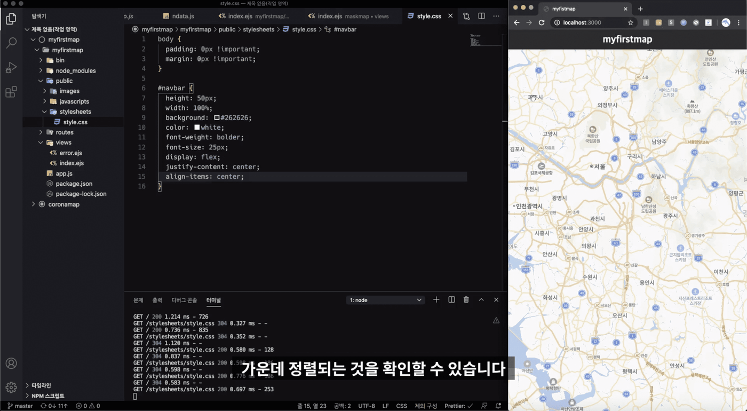Maximize terminal panel with the up chevron
747x411 pixels.
coord(481,300)
